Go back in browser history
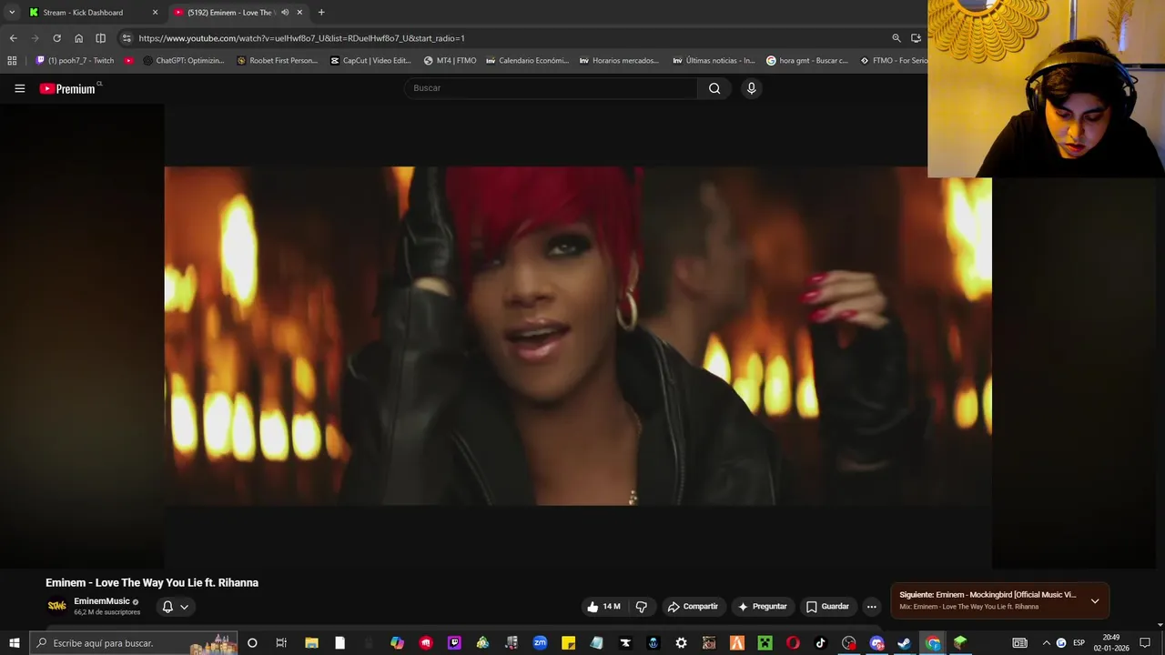The height and width of the screenshot is (655, 1165). click(x=13, y=38)
